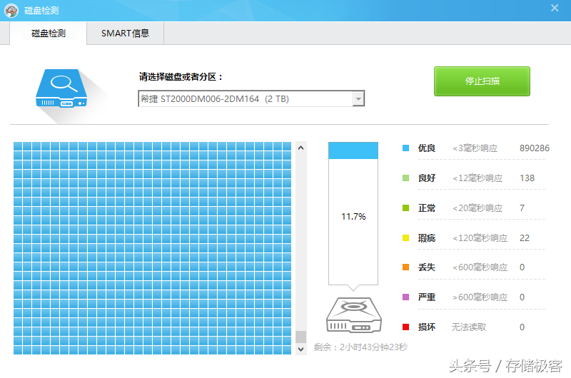The image size is (571, 378).
Task: Click the yellow 瑕疵 legend square
Action: (405, 238)
